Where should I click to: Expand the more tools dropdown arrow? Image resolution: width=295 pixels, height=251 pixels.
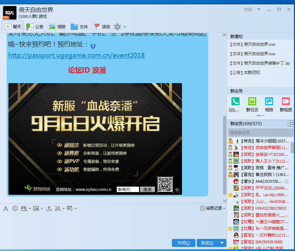75,209
